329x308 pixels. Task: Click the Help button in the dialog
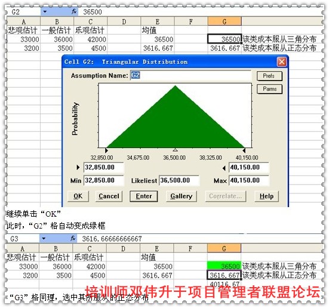point(266,196)
